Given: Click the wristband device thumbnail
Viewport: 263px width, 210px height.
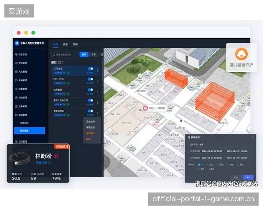Looking at the screenshot, I should point(20,158).
